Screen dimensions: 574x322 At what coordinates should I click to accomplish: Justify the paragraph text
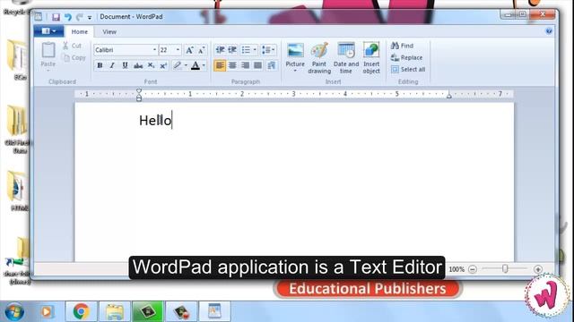[258, 65]
